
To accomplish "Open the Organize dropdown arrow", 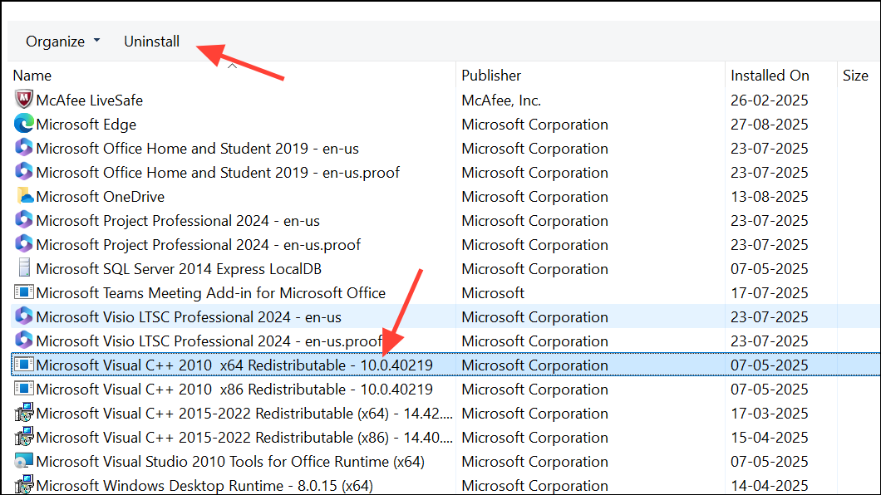I will click(96, 41).
